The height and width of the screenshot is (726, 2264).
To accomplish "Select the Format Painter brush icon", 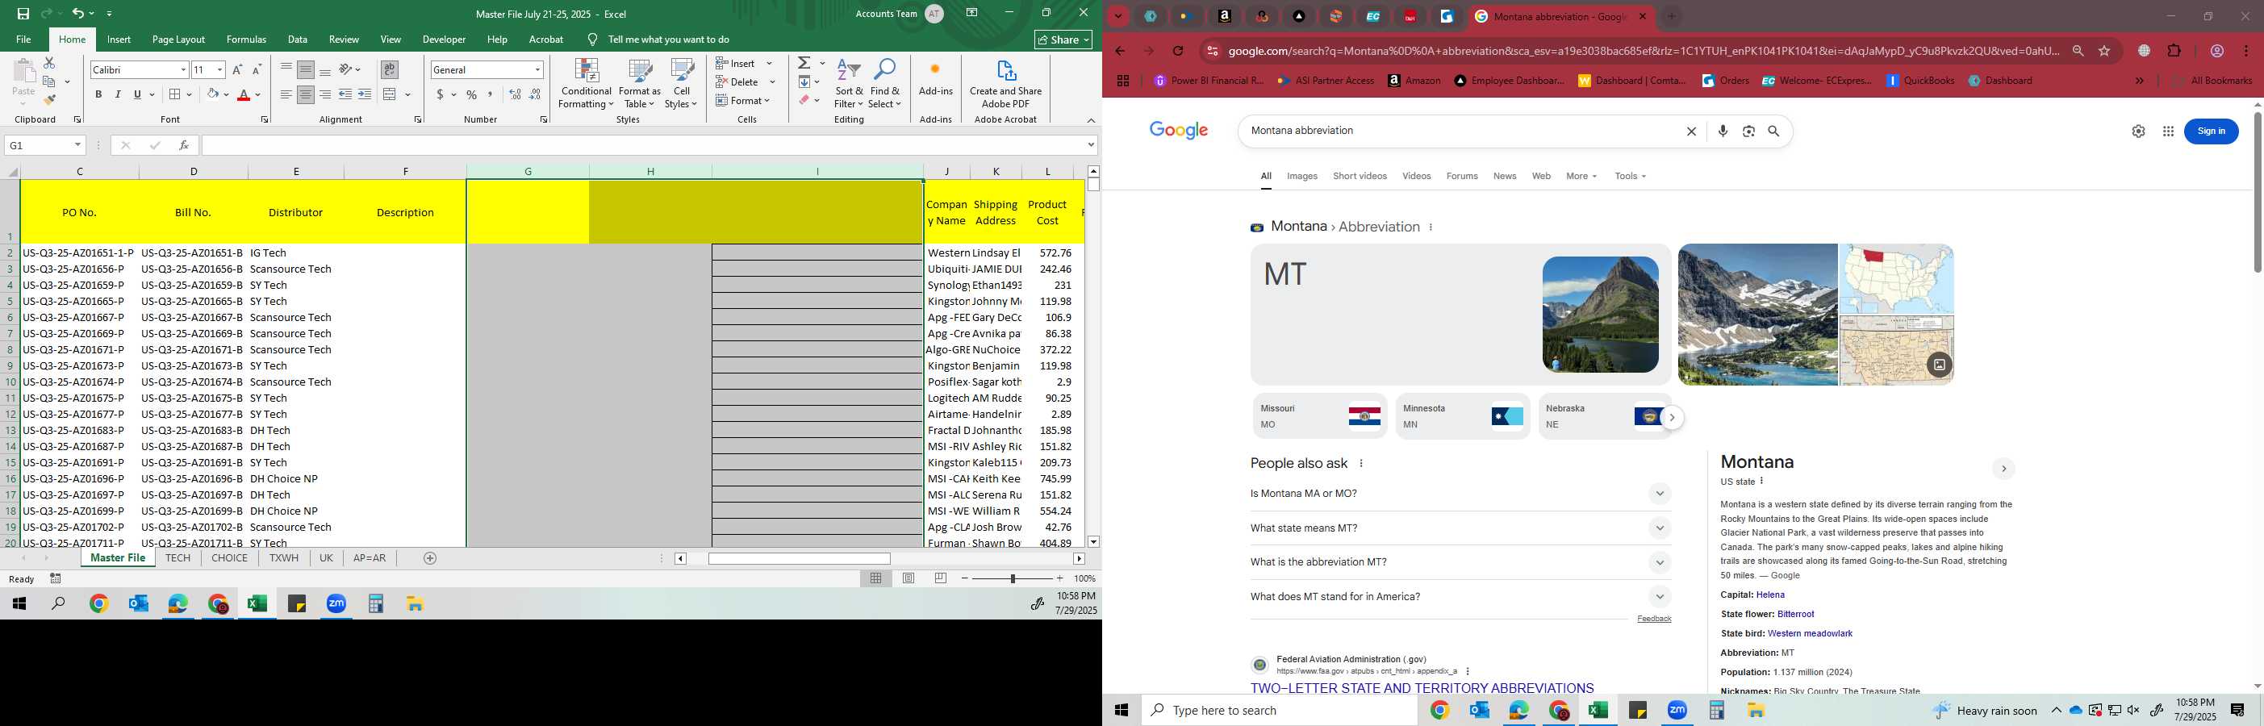I will point(49,100).
